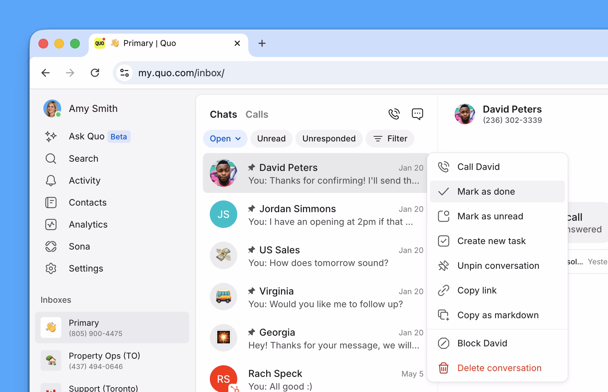Click the (236) 302-3339 phone number
Screen dimensions: 608x392
point(512,120)
